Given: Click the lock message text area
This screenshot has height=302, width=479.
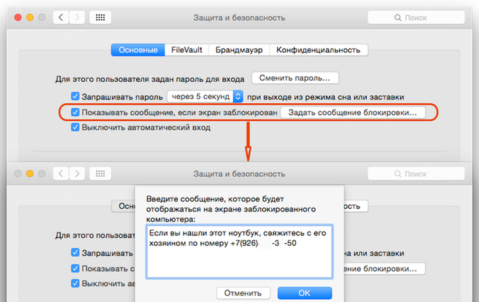Looking at the screenshot, I should pos(239,252).
